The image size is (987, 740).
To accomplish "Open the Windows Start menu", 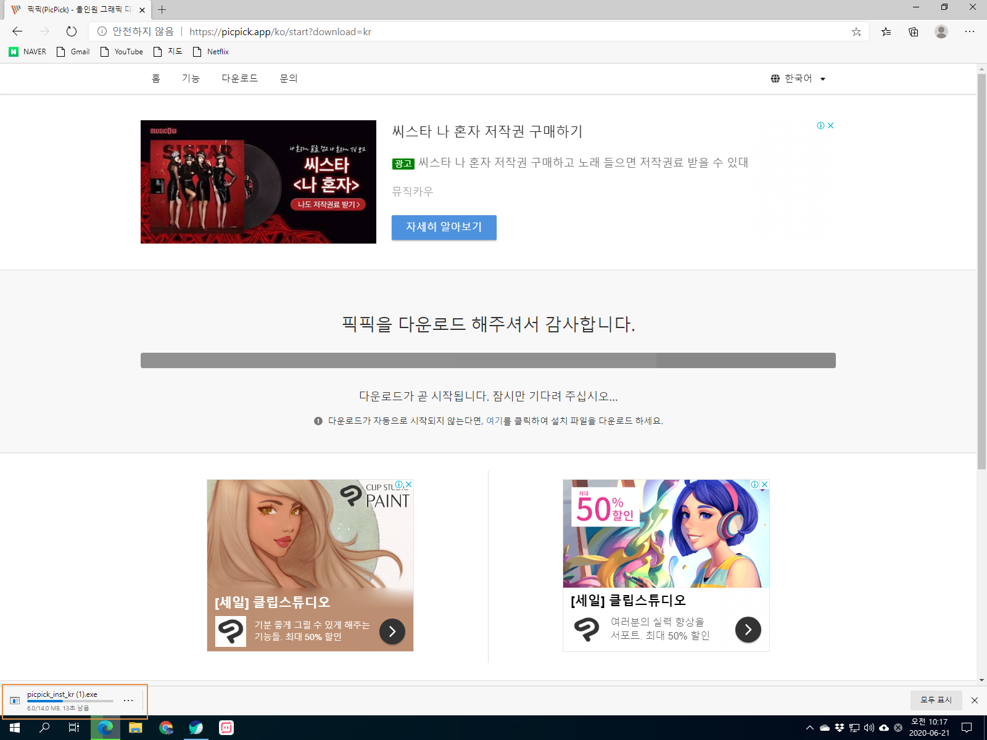I will coord(15,728).
